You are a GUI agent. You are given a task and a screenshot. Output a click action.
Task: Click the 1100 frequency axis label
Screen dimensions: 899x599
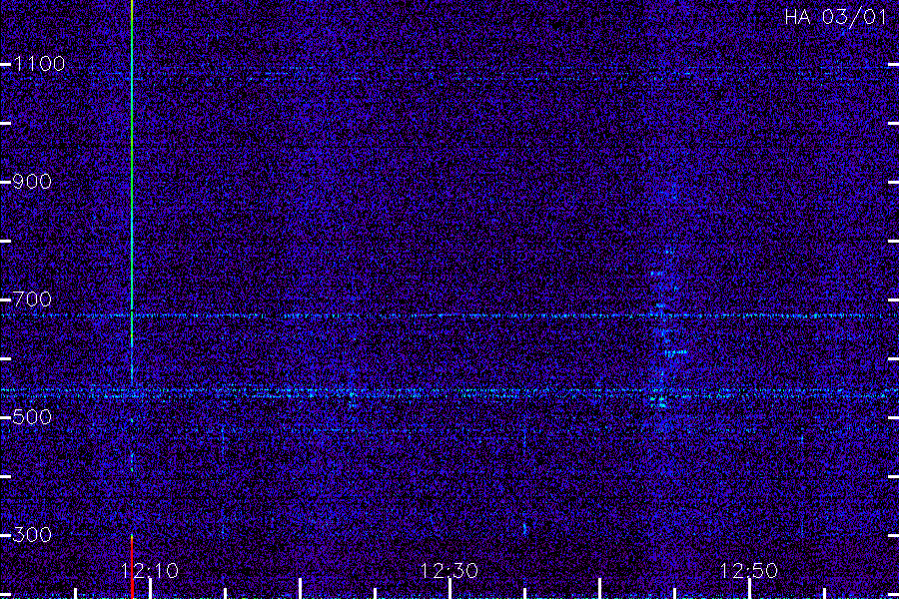(x=39, y=64)
